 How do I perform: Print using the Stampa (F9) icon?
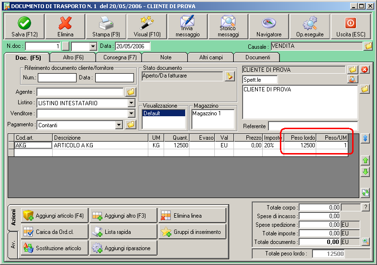coord(106,26)
